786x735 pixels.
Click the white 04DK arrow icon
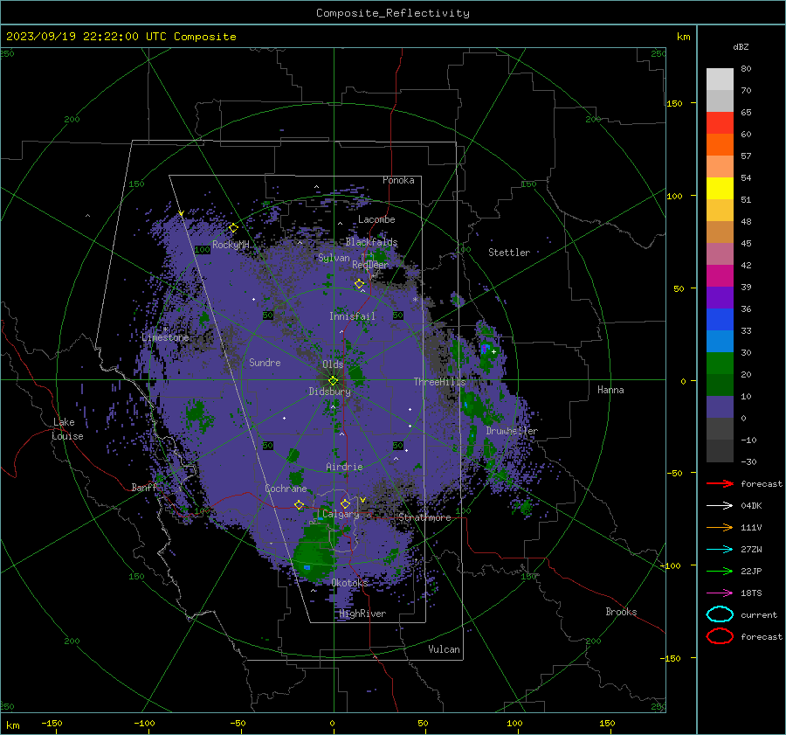coord(720,506)
